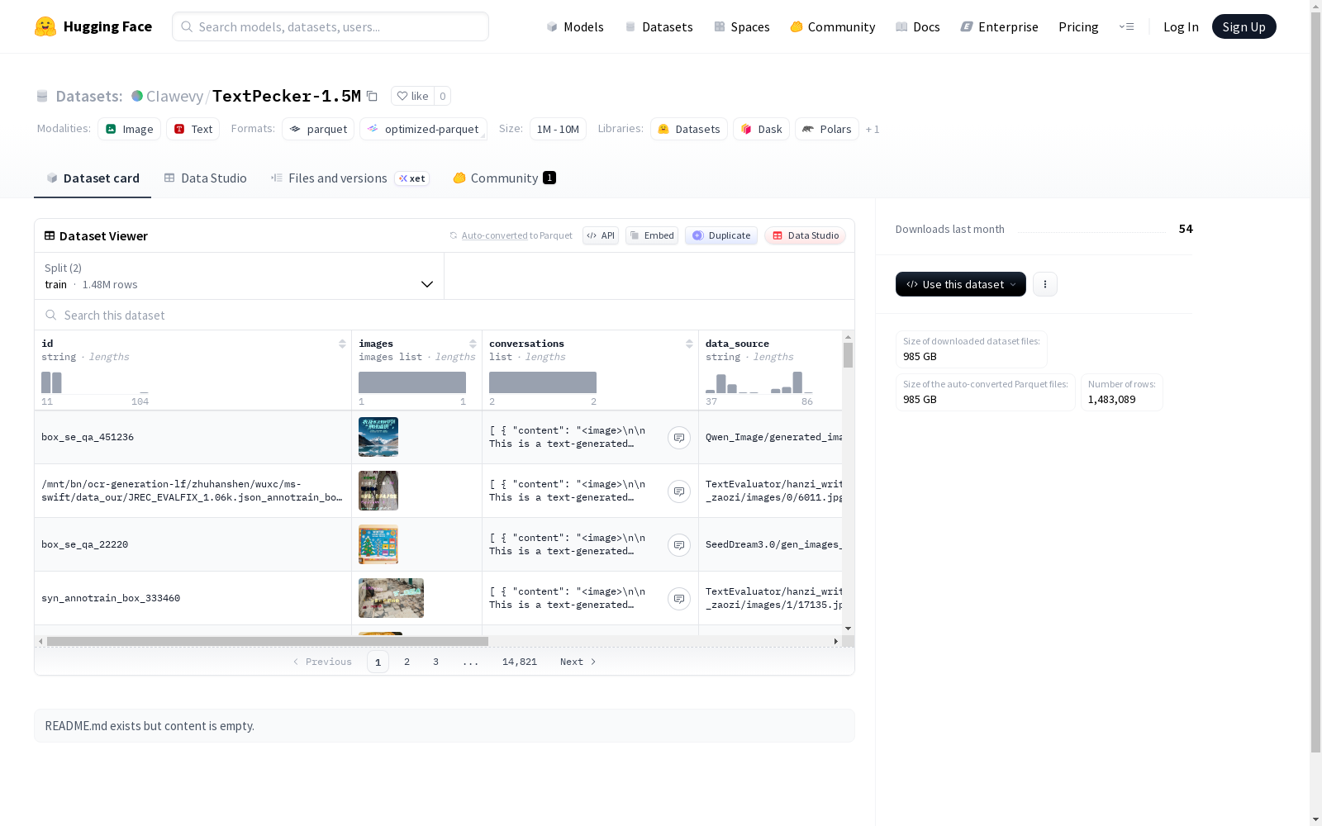Expand conversation for row box_se_qa_22220
Viewport: 1322px width, 826px height.
(679, 545)
